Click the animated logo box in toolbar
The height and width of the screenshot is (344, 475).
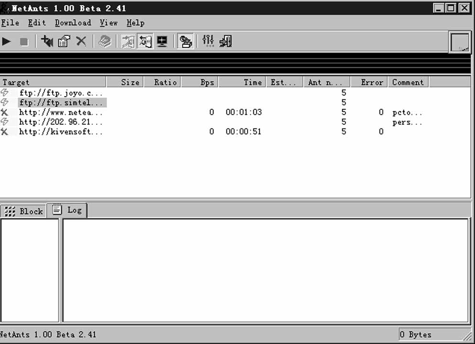[x=460, y=43]
